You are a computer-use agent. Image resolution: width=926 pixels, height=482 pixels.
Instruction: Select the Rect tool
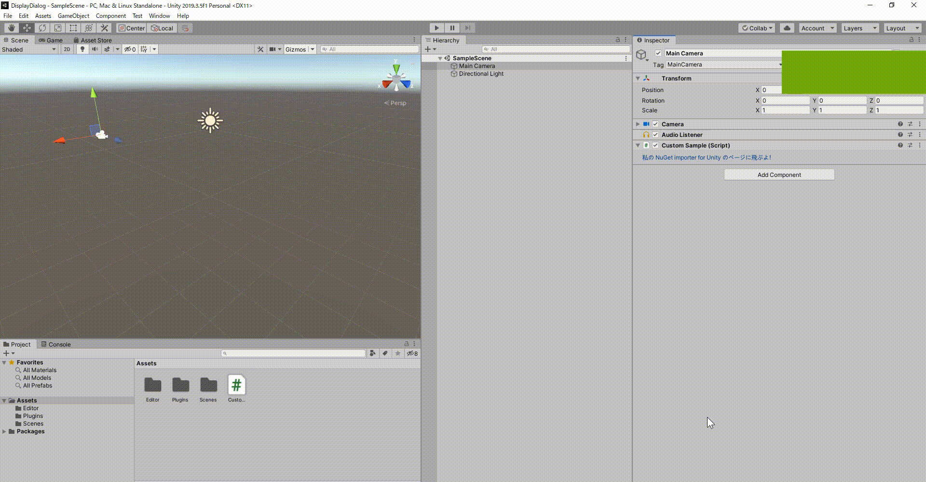73,28
